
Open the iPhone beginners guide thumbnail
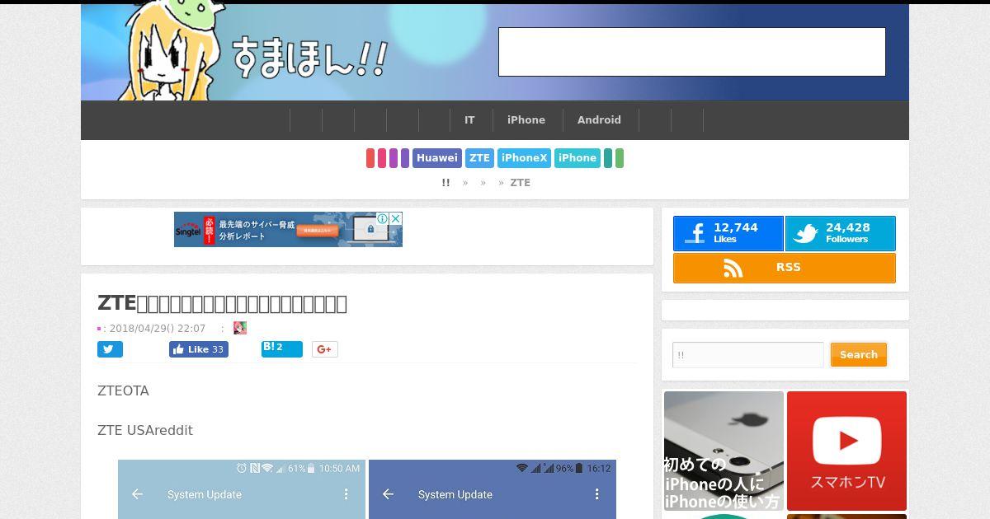click(x=724, y=451)
